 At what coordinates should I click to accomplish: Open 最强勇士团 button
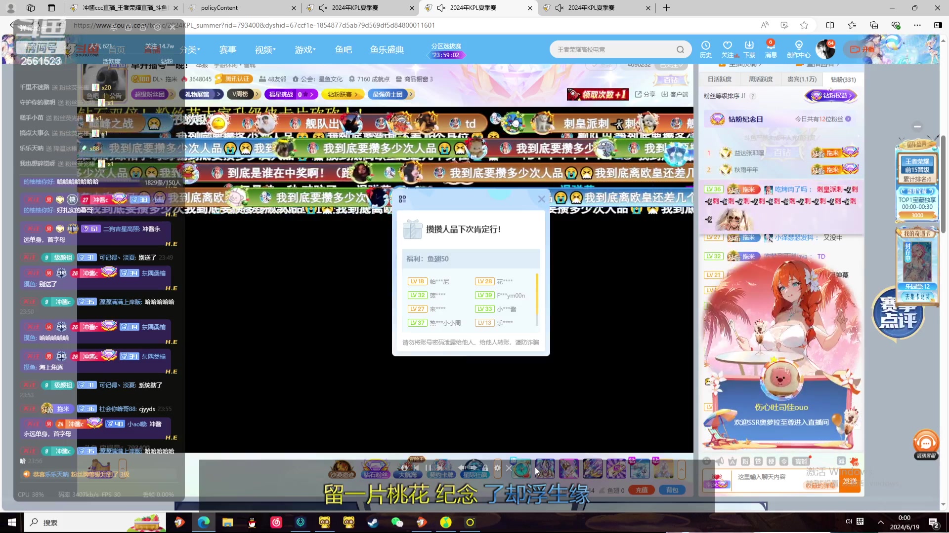(390, 94)
